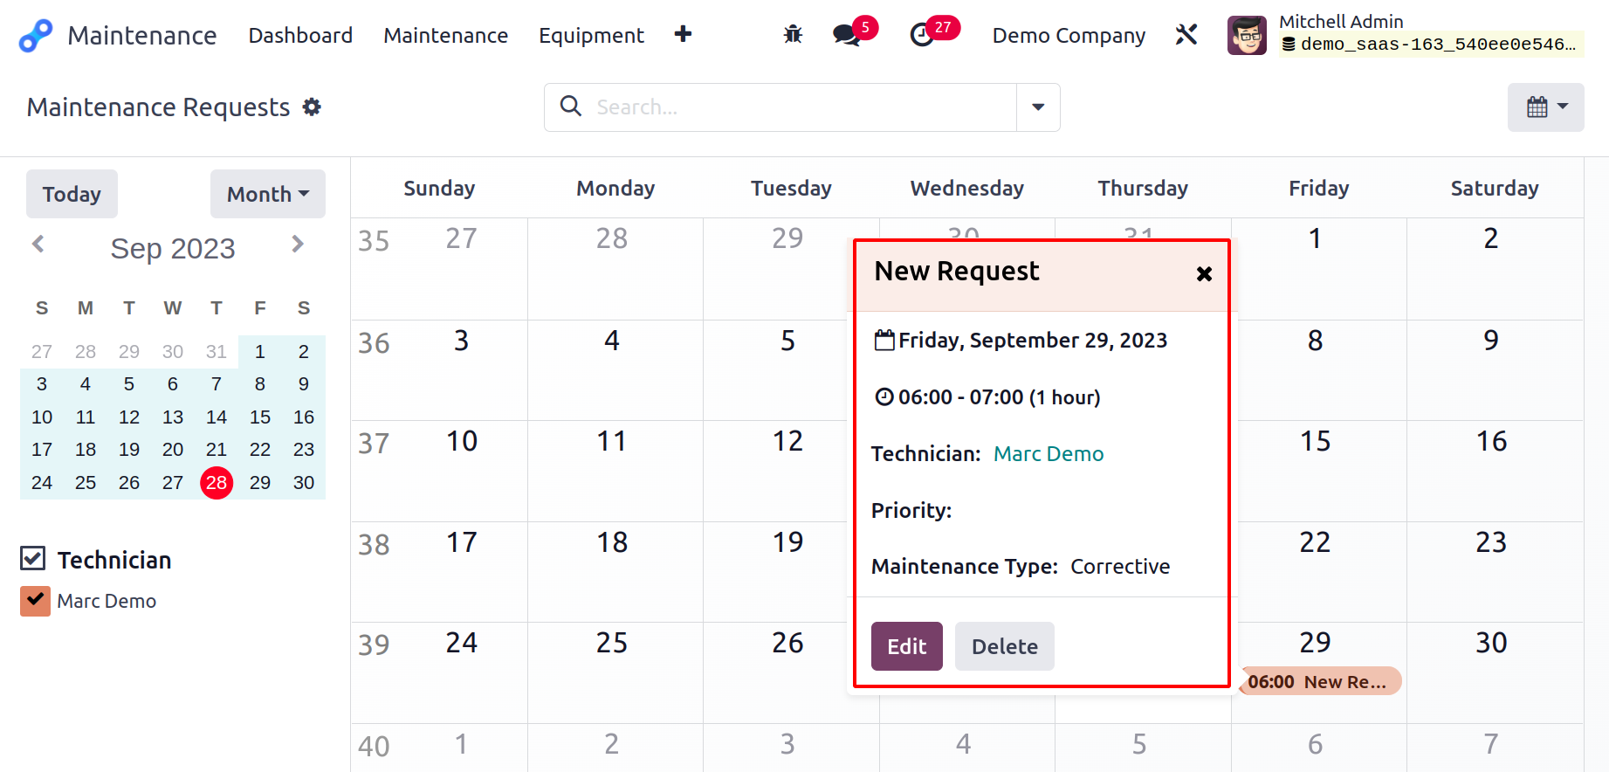This screenshot has width=1609, height=772.
Task: Open the messages chat icon
Action: pyautogui.click(x=846, y=35)
